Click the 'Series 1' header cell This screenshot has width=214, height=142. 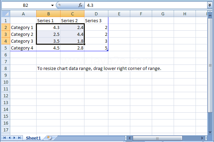pyautogui.click(x=49, y=20)
